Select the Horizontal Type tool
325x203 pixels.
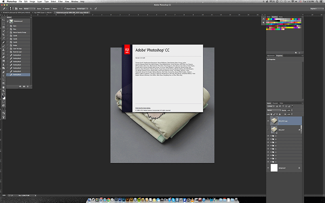4,76
